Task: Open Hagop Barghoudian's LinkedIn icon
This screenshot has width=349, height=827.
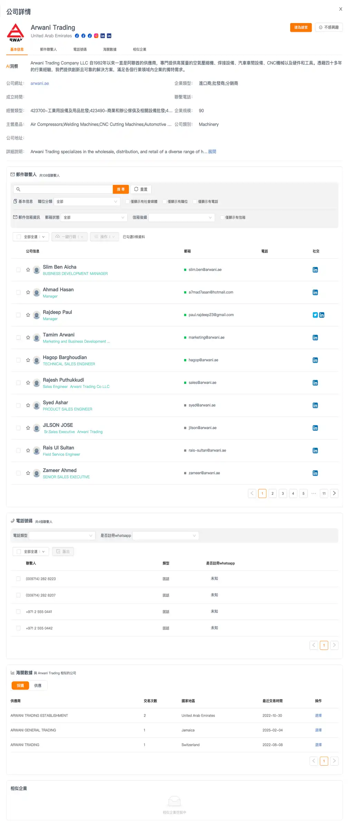Action: tap(315, 360)
